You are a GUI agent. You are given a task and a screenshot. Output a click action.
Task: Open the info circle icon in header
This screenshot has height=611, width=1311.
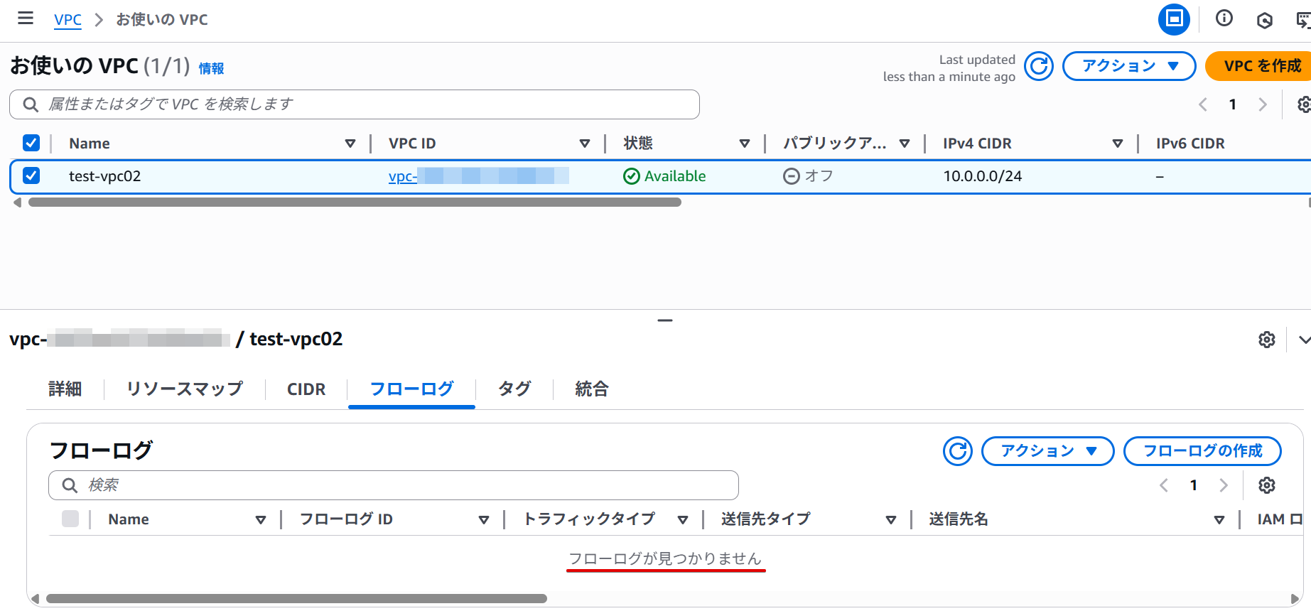tap(1224, 18)
